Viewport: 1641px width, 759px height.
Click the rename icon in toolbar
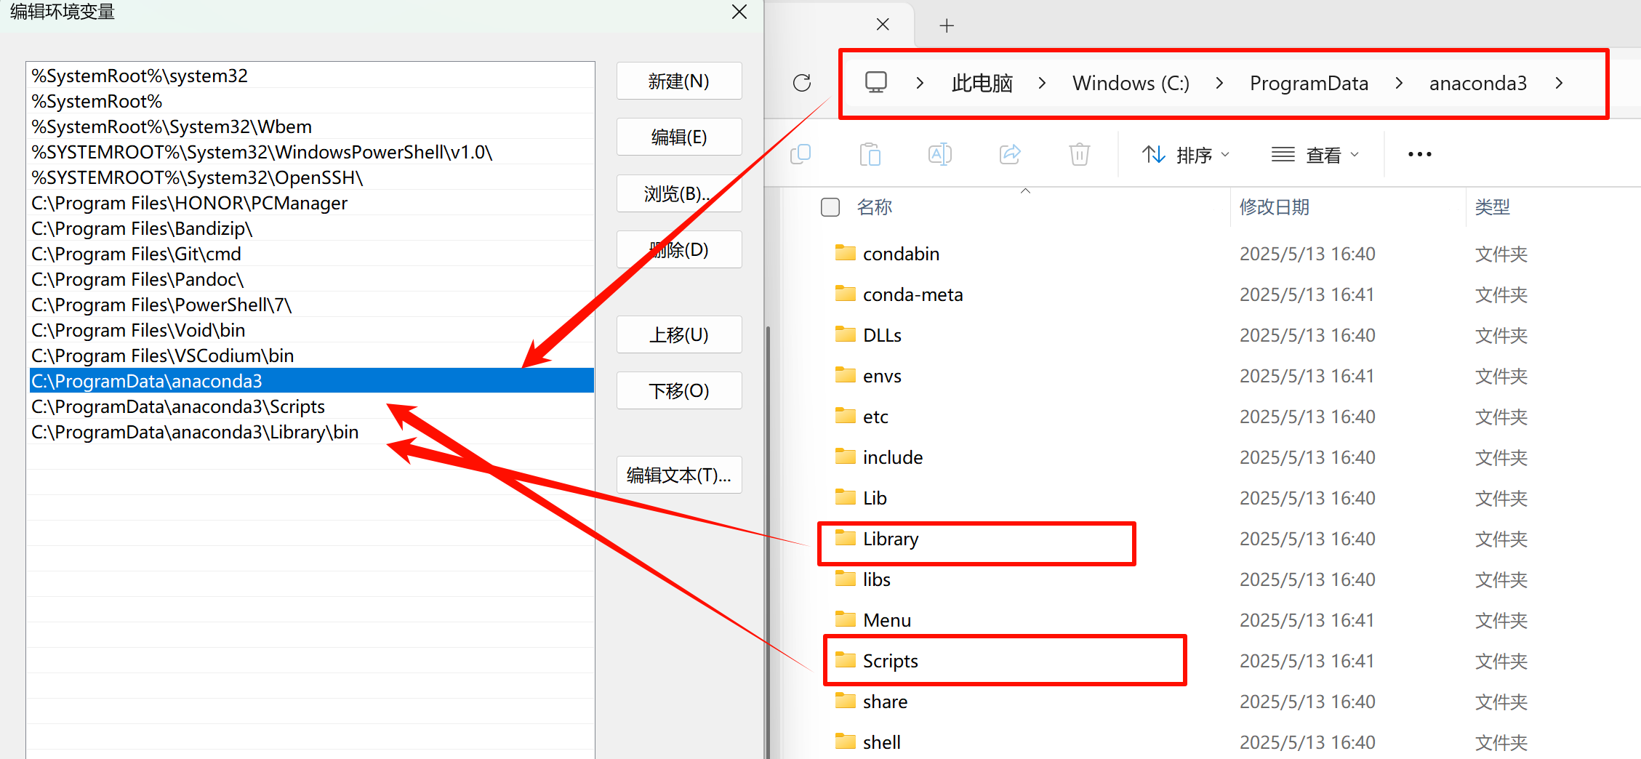click(939, 154)
